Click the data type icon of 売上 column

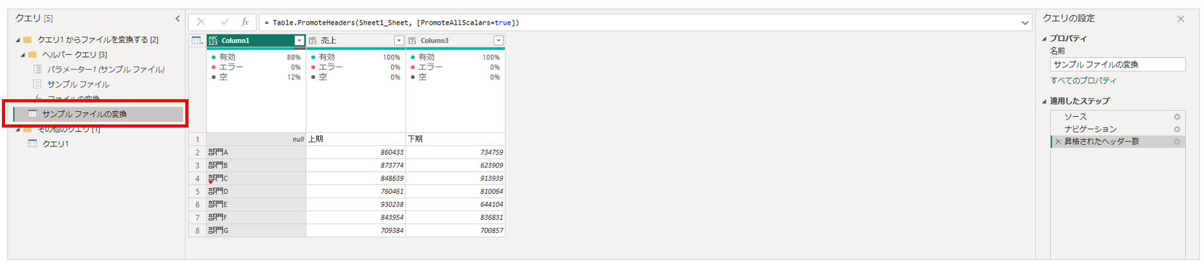click(x=313, y=40)
